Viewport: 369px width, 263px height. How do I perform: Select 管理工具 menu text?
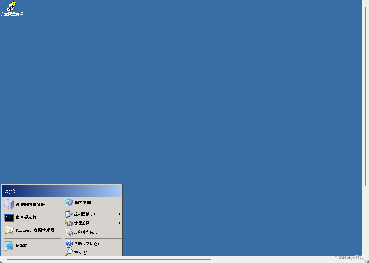coord(82,223)
